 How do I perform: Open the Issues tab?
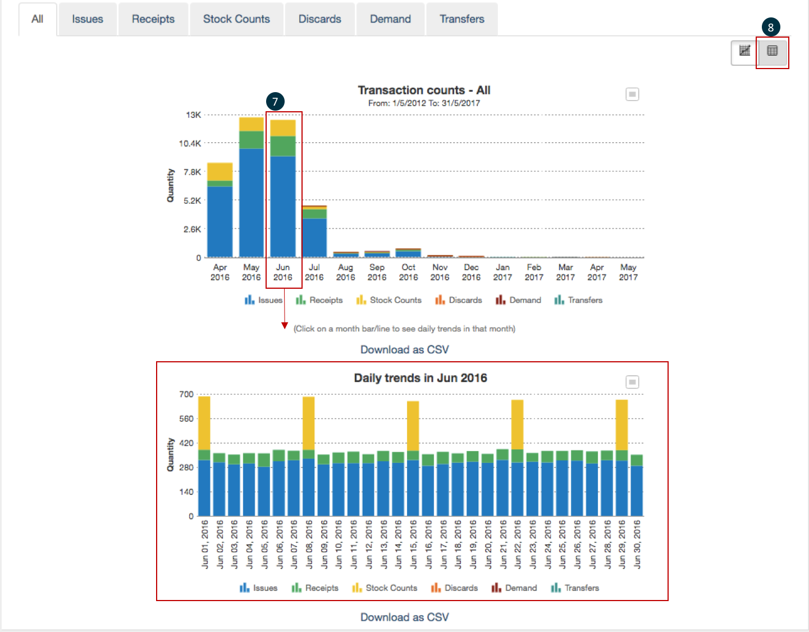[x=88, y=19]
